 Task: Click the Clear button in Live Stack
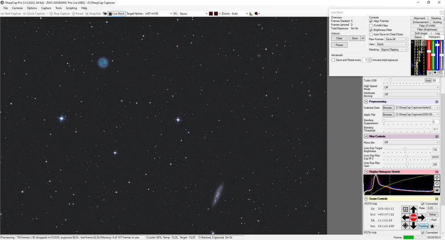(x=339, y=38)
